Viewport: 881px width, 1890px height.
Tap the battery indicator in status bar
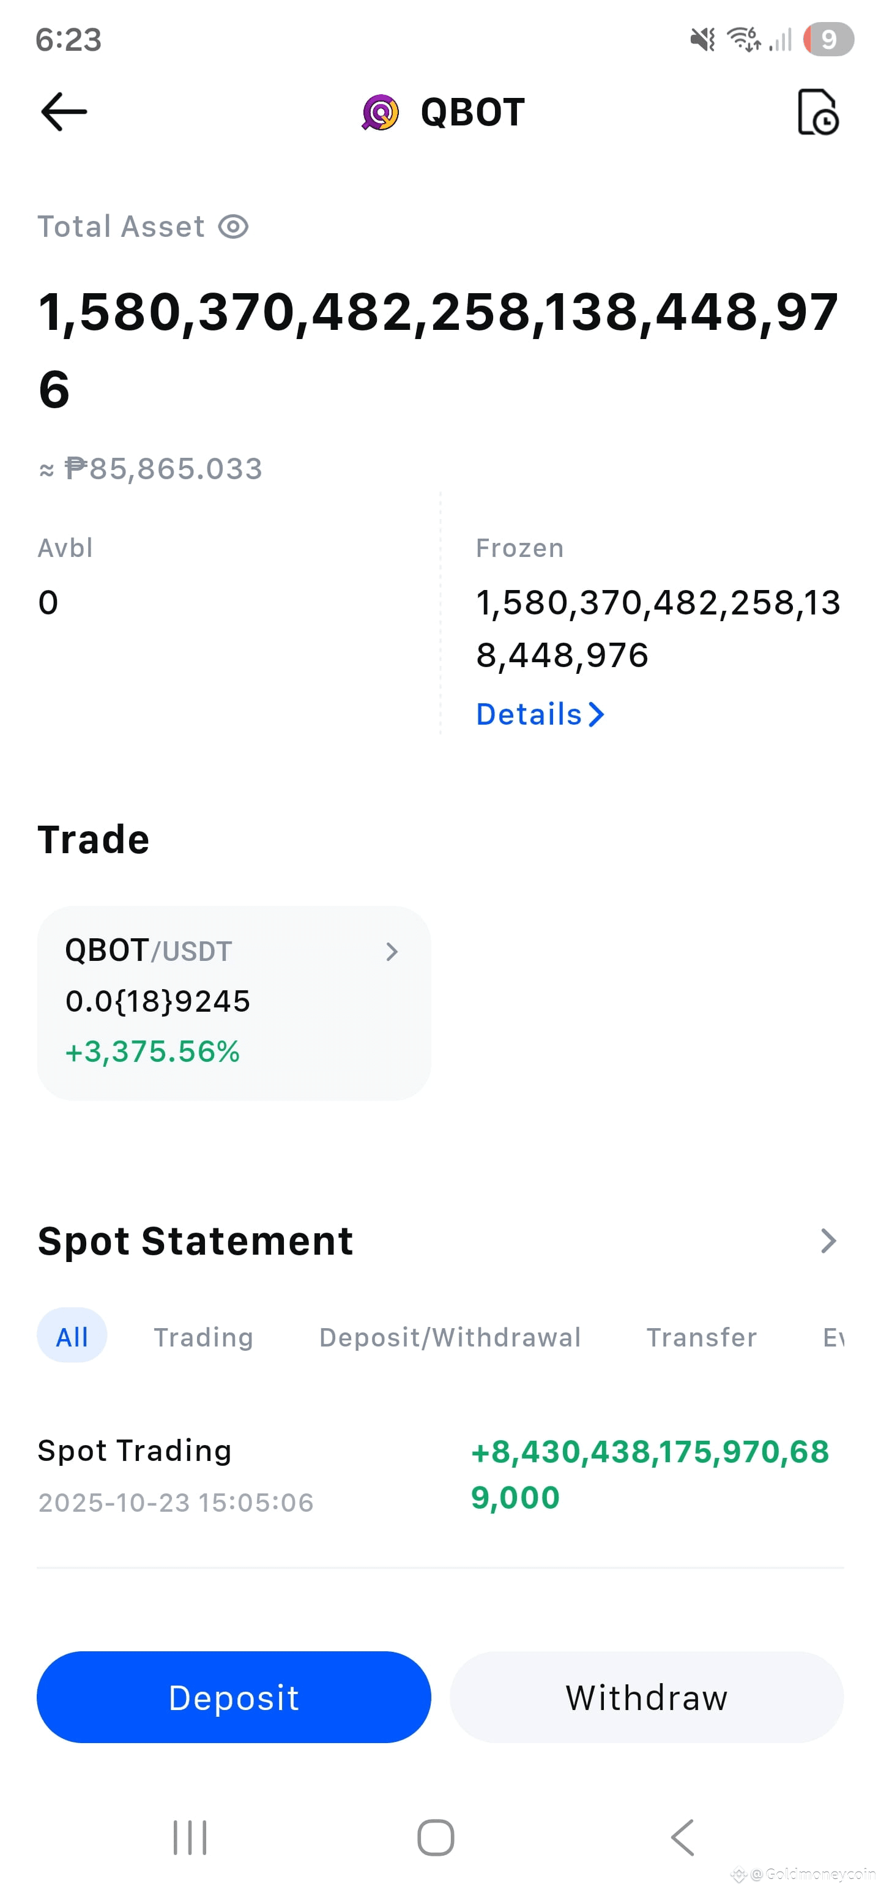828,40
